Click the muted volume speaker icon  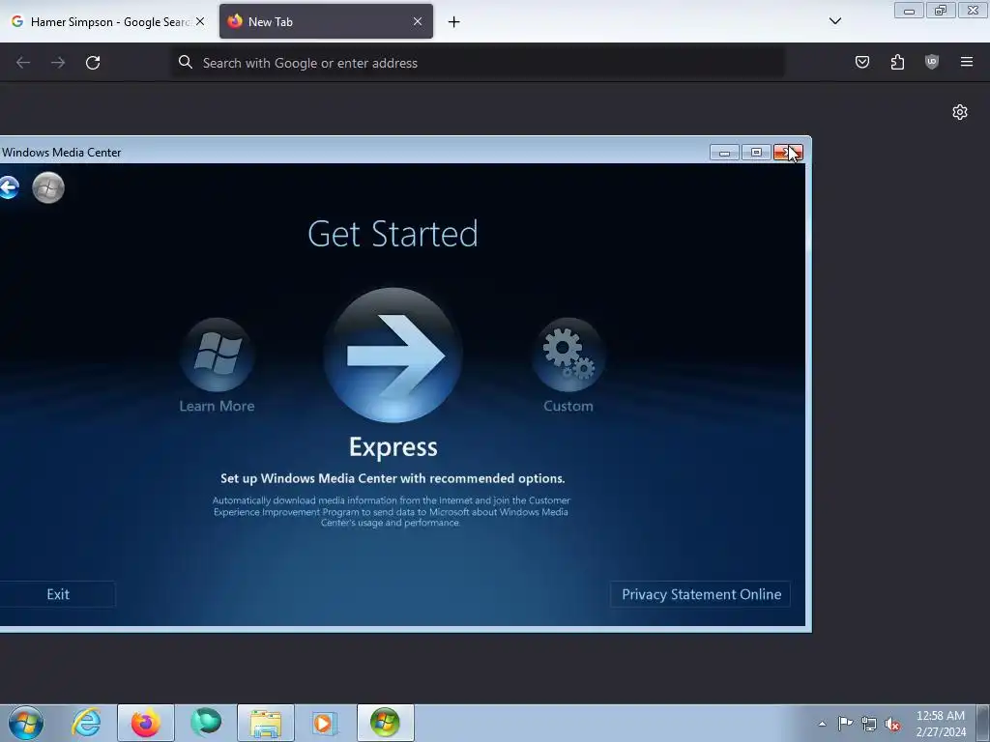pyautogui.click(x=892, y=724)
